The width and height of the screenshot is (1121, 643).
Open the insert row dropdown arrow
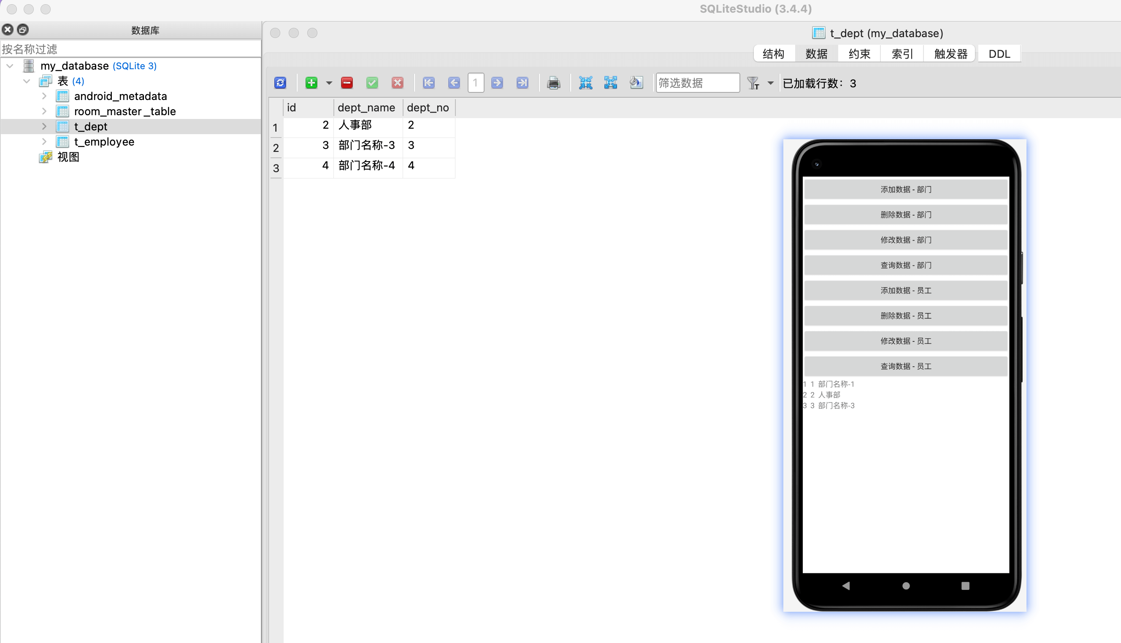[329, 83]
